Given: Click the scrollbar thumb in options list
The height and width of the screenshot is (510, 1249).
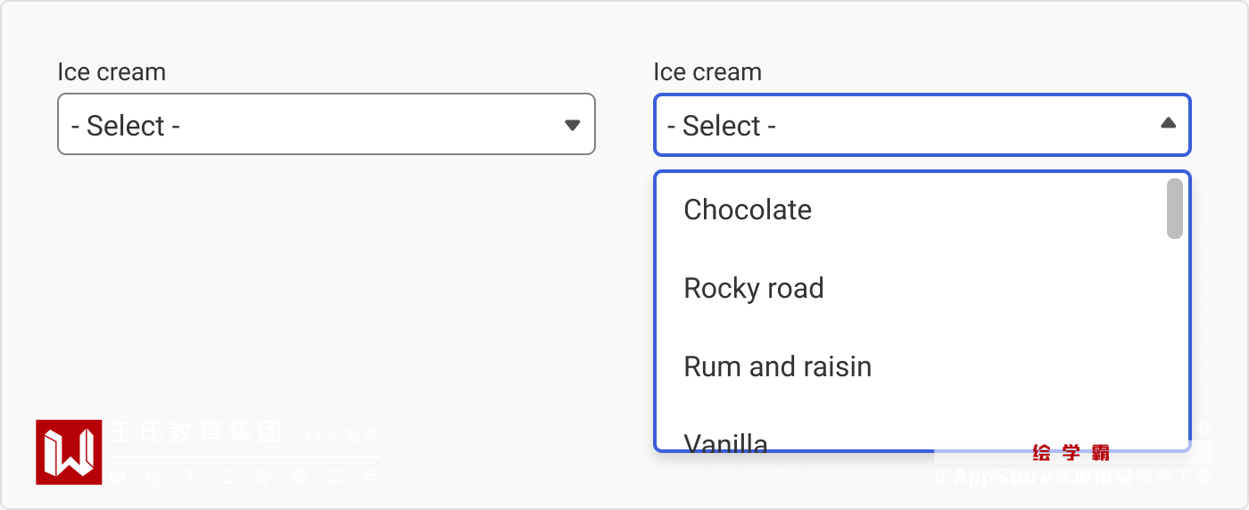Looking at the screenshot, I should (x=1175, y=209).
